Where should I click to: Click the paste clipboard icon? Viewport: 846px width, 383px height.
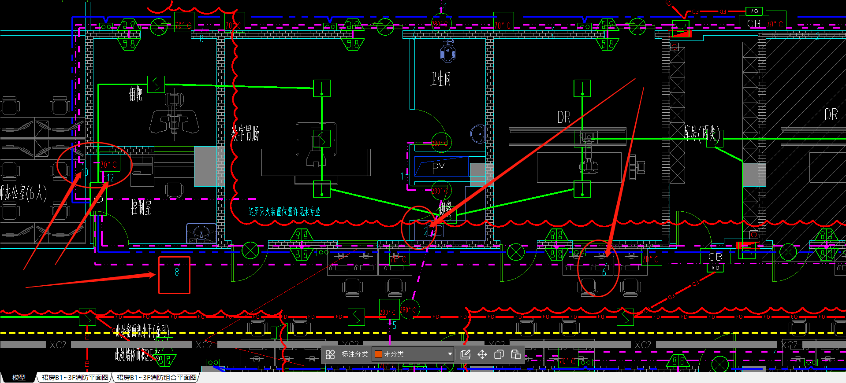point(515,354)
